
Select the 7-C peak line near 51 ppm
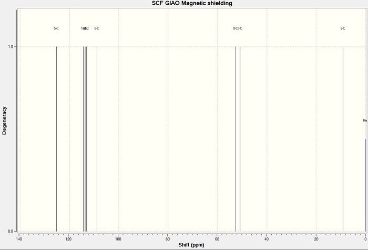pyautogui.click(x=240, y=139)
